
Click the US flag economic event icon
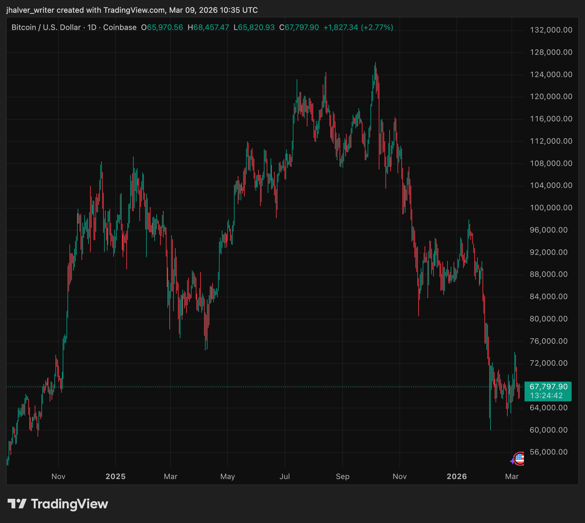519,459
